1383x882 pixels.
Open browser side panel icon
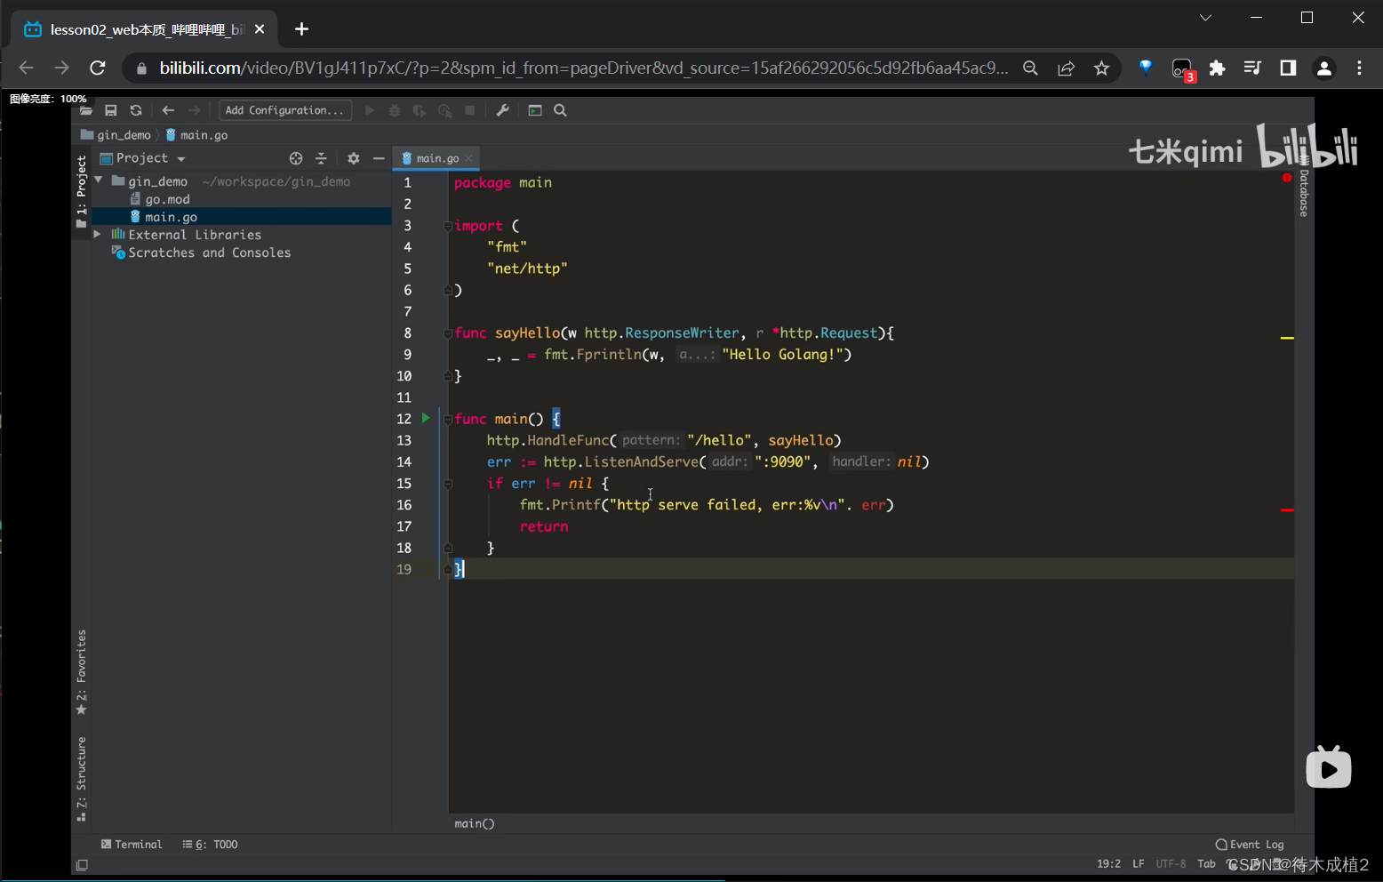(1288, 68)
